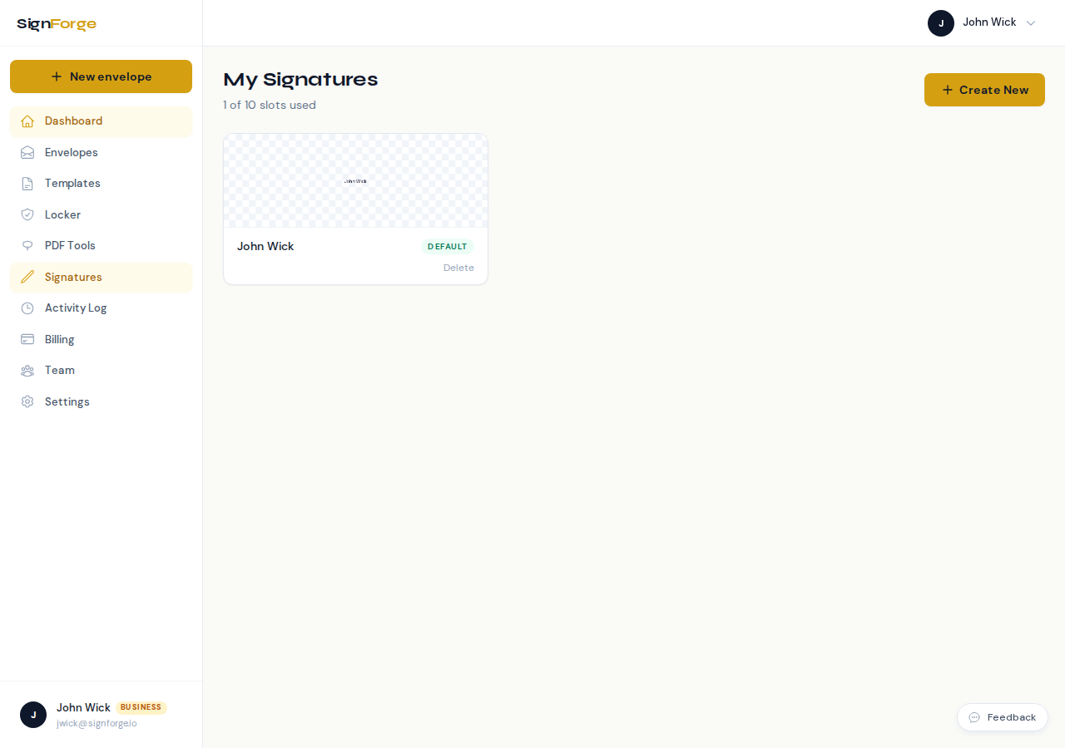Click the Team people icon

[27, 371]
